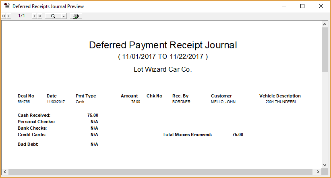Open the zoom level dropdown arrow
This screenshot has height=178, width=331.
pyautogui.click(x=64, y=16)
